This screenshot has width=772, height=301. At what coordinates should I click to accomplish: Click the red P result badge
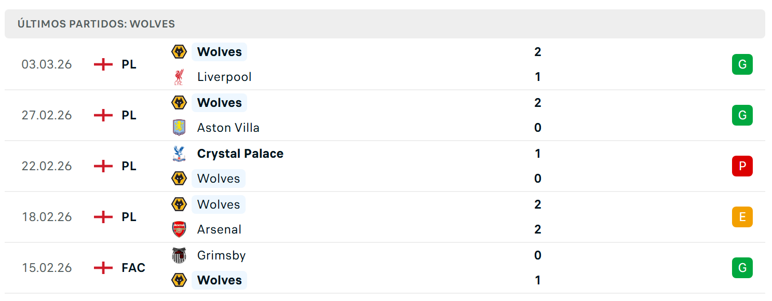(x=742, y=166)
